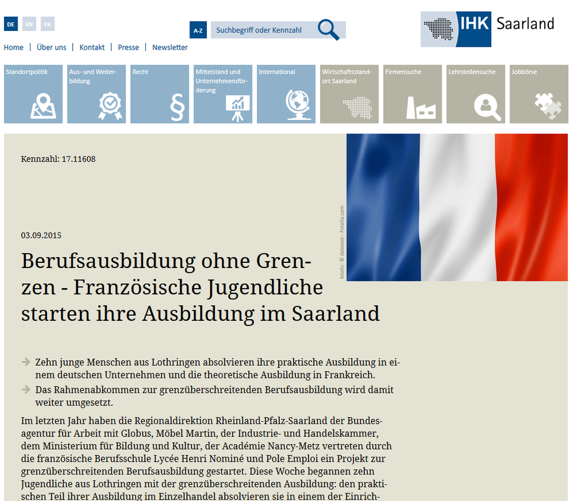Click the paragraph starting Im letzten Jahr

[x=206, y=458]
